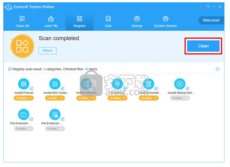Uncheck the Invalid DLL checkbox

(x=125, y=88)
